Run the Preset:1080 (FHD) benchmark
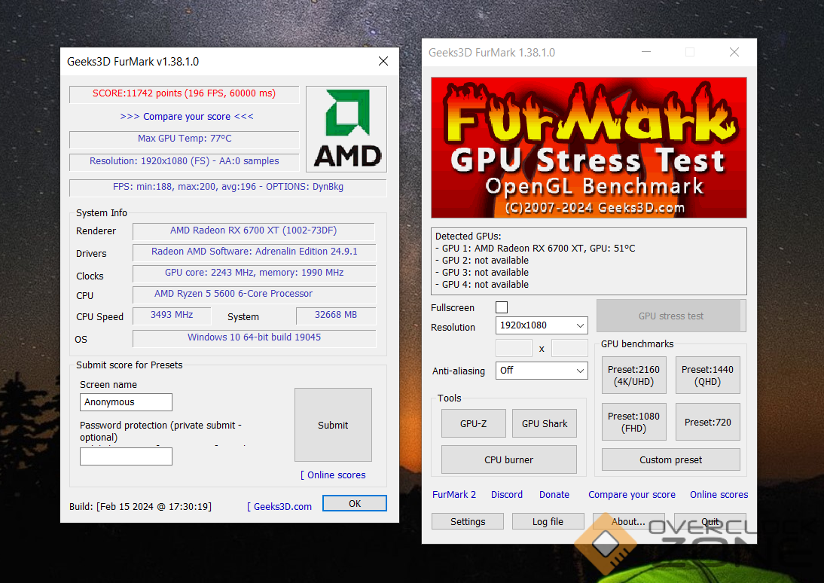 [633, 422]
